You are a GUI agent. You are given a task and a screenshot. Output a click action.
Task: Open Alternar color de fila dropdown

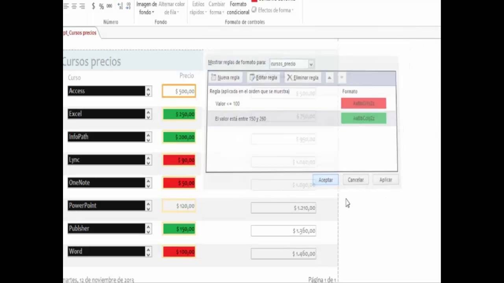(172, 8)
